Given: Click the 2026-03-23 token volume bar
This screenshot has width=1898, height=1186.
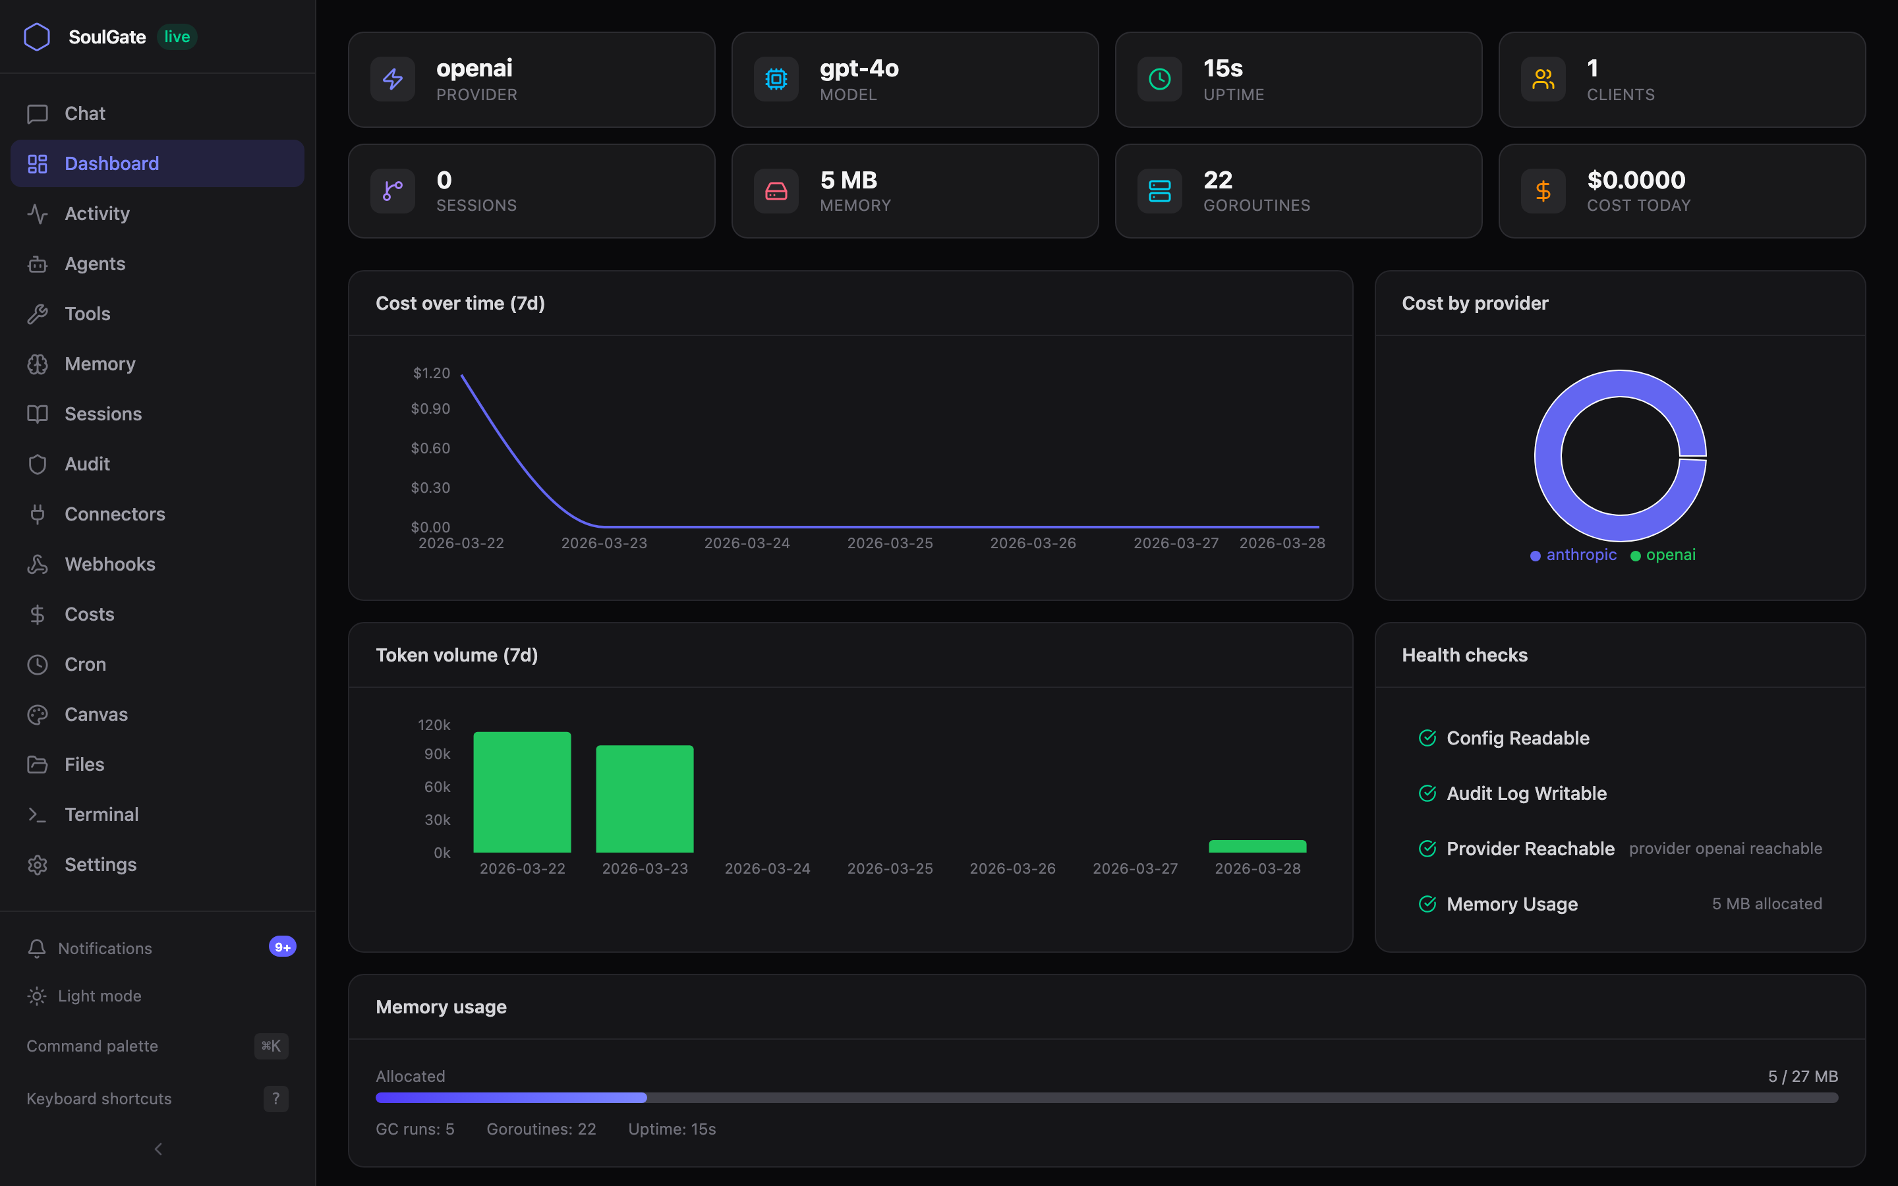Looking at the screenshot, I should point(645,799).
